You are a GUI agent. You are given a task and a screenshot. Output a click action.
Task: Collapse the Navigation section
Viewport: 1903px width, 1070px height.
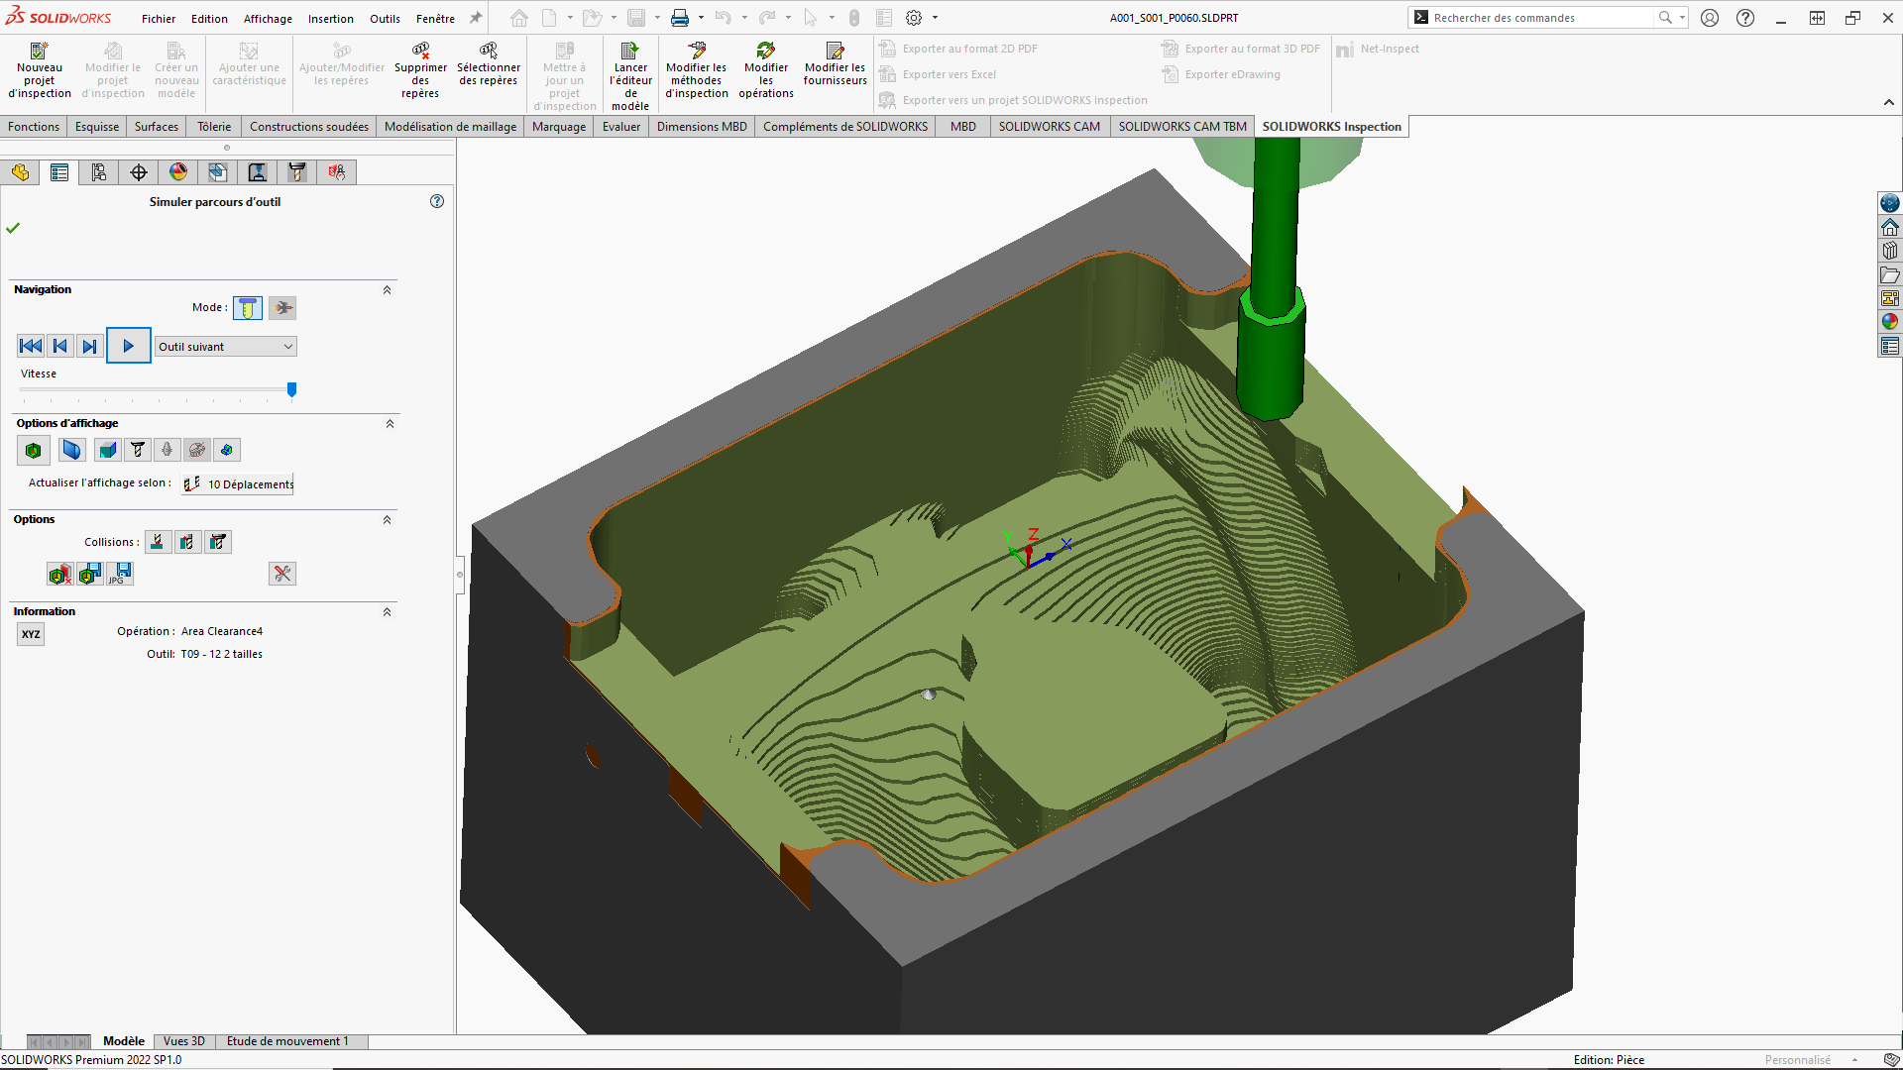(387, 290)
